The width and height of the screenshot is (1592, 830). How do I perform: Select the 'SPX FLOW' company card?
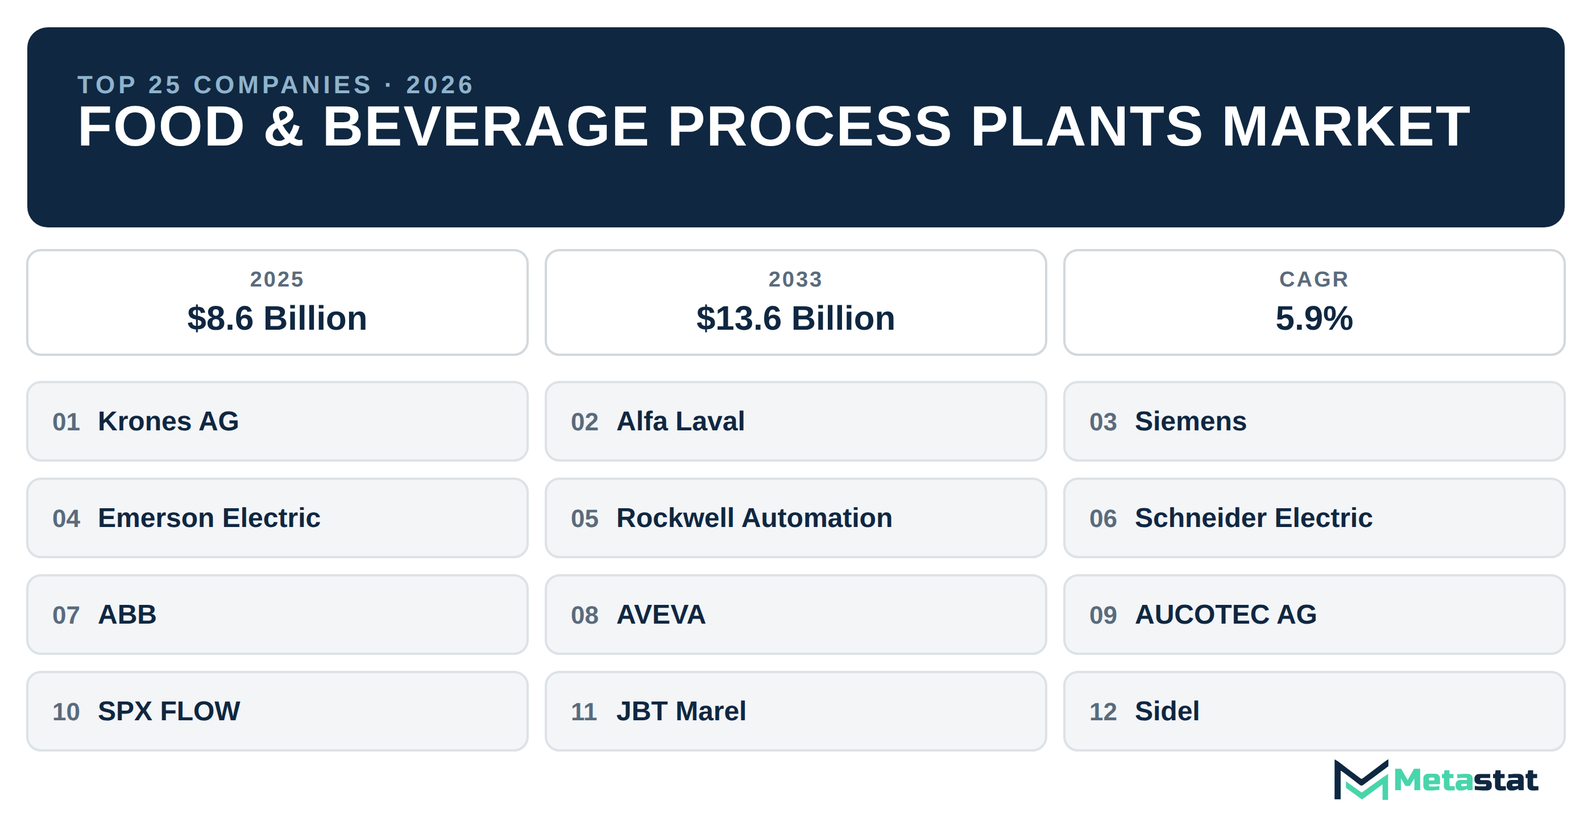pyautogui.click(x=277, y=711)
